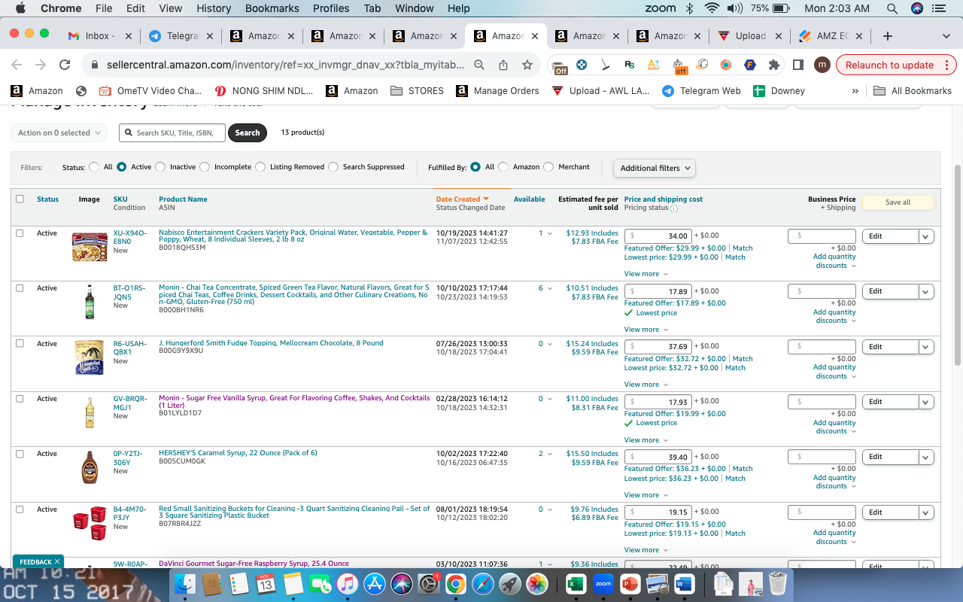The image size is (963, 602).
Task: Select the All status radio button
Action: point(94,167)
